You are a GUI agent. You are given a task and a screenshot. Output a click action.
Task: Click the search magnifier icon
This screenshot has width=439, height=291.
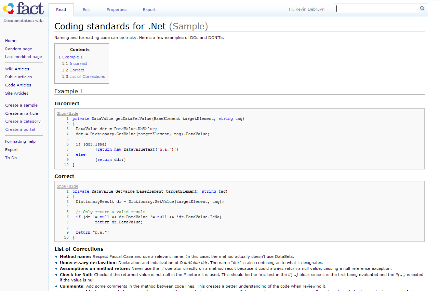tap(422, 9)
